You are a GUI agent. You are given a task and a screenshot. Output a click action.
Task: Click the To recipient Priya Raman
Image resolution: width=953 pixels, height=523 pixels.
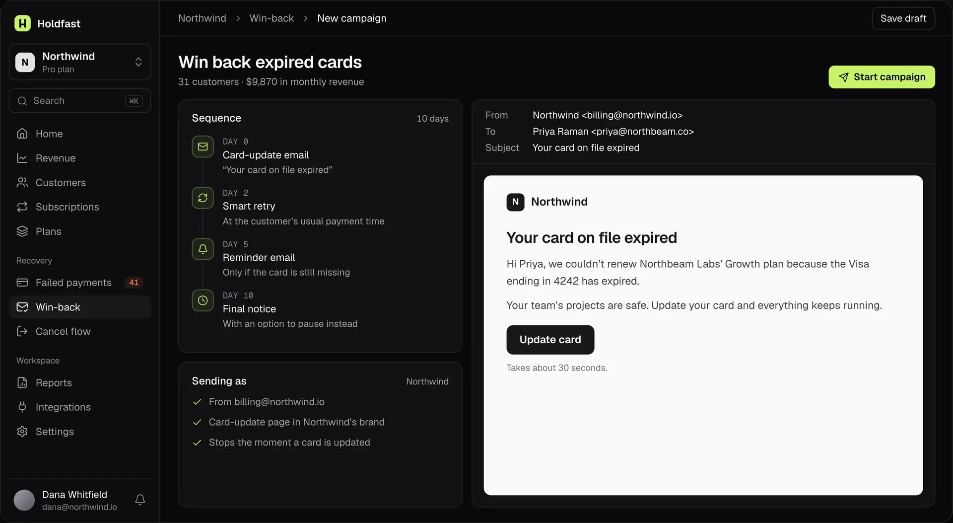(613, 132)
